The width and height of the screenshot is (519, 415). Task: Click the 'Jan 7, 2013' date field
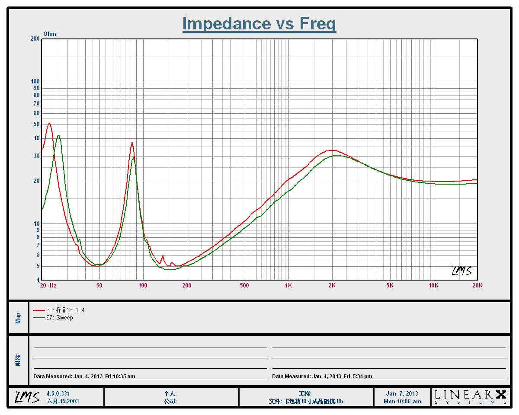402,393
